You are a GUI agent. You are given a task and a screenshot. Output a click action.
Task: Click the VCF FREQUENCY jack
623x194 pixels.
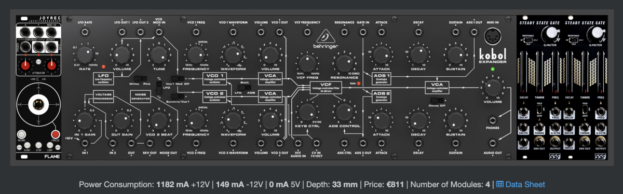click(x=307, y=32)
